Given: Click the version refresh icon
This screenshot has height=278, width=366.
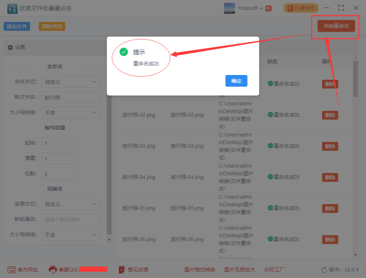Looking at the screenshot, I should [324, 270].
